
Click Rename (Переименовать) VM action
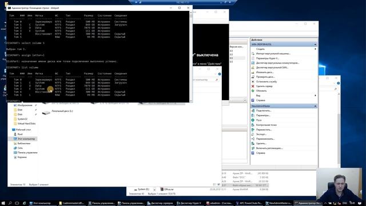[265, 139]
